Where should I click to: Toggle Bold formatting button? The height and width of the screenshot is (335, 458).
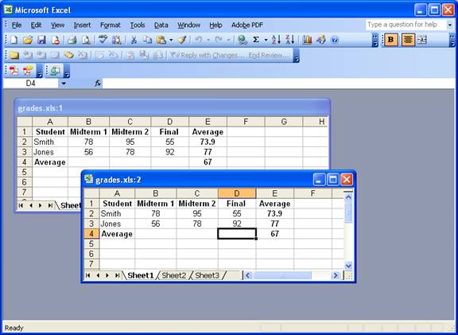(x=391, y=40)
